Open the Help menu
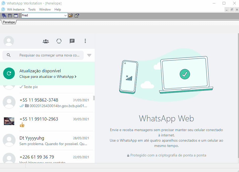Screen dimensions: 239x172 pyautogui.click(x=58, y=9)
